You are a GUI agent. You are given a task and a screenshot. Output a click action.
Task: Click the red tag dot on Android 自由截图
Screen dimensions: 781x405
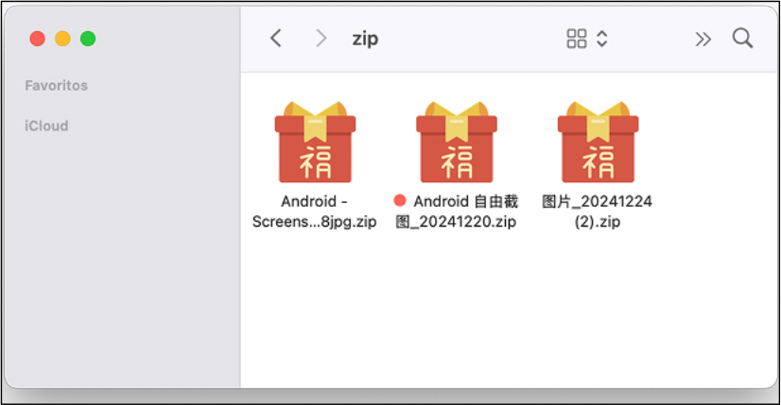399,200
